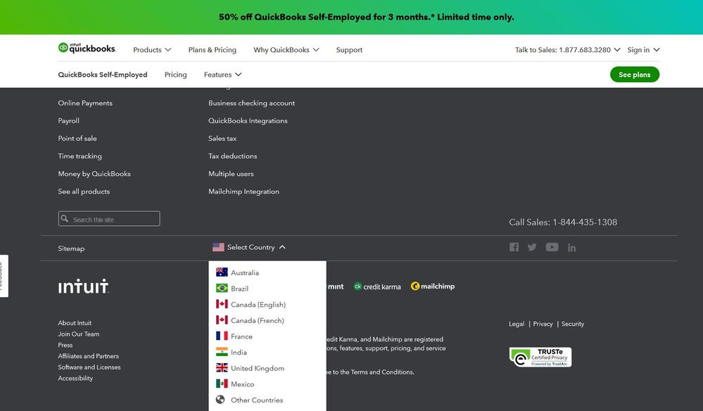Open the Time tracking link

point(80,156)
